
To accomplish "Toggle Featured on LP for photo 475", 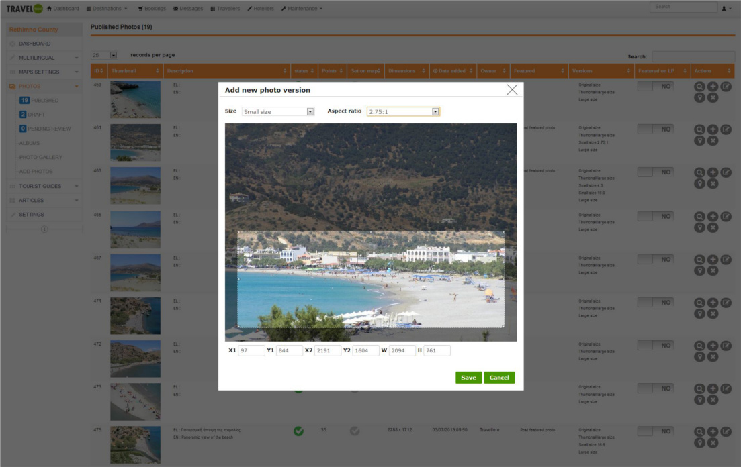I will pos(656,431).
